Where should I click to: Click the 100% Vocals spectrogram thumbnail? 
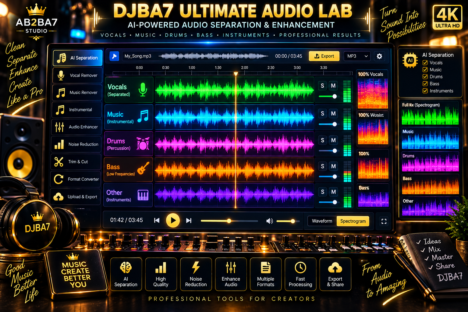pos(373,93)
